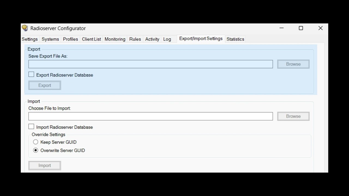The image size is (349, 196).
Task: Click the 'Save Export File As:' label
Action: pyautogui.click(x=48, y=56)
